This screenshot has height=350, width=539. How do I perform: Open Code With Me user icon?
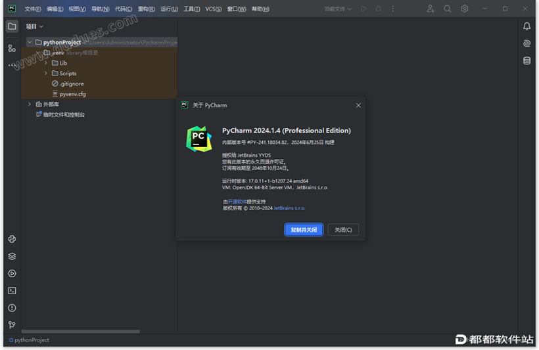tap(431, 9)
